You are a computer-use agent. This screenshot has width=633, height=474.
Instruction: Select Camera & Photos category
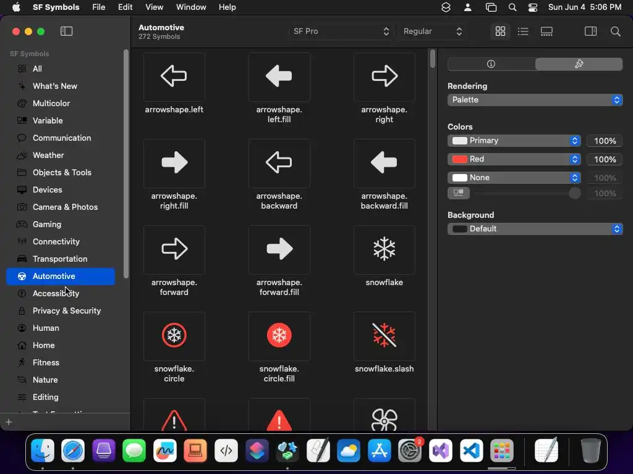(x=61, y=207)
